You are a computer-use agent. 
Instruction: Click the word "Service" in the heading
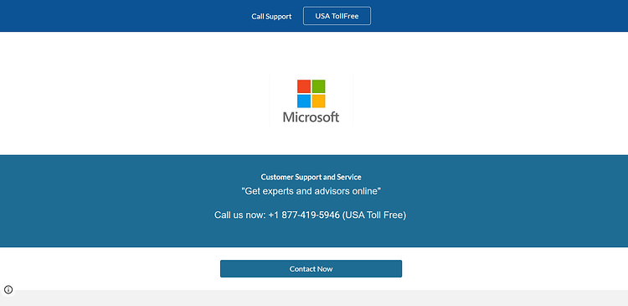[350, 177]
